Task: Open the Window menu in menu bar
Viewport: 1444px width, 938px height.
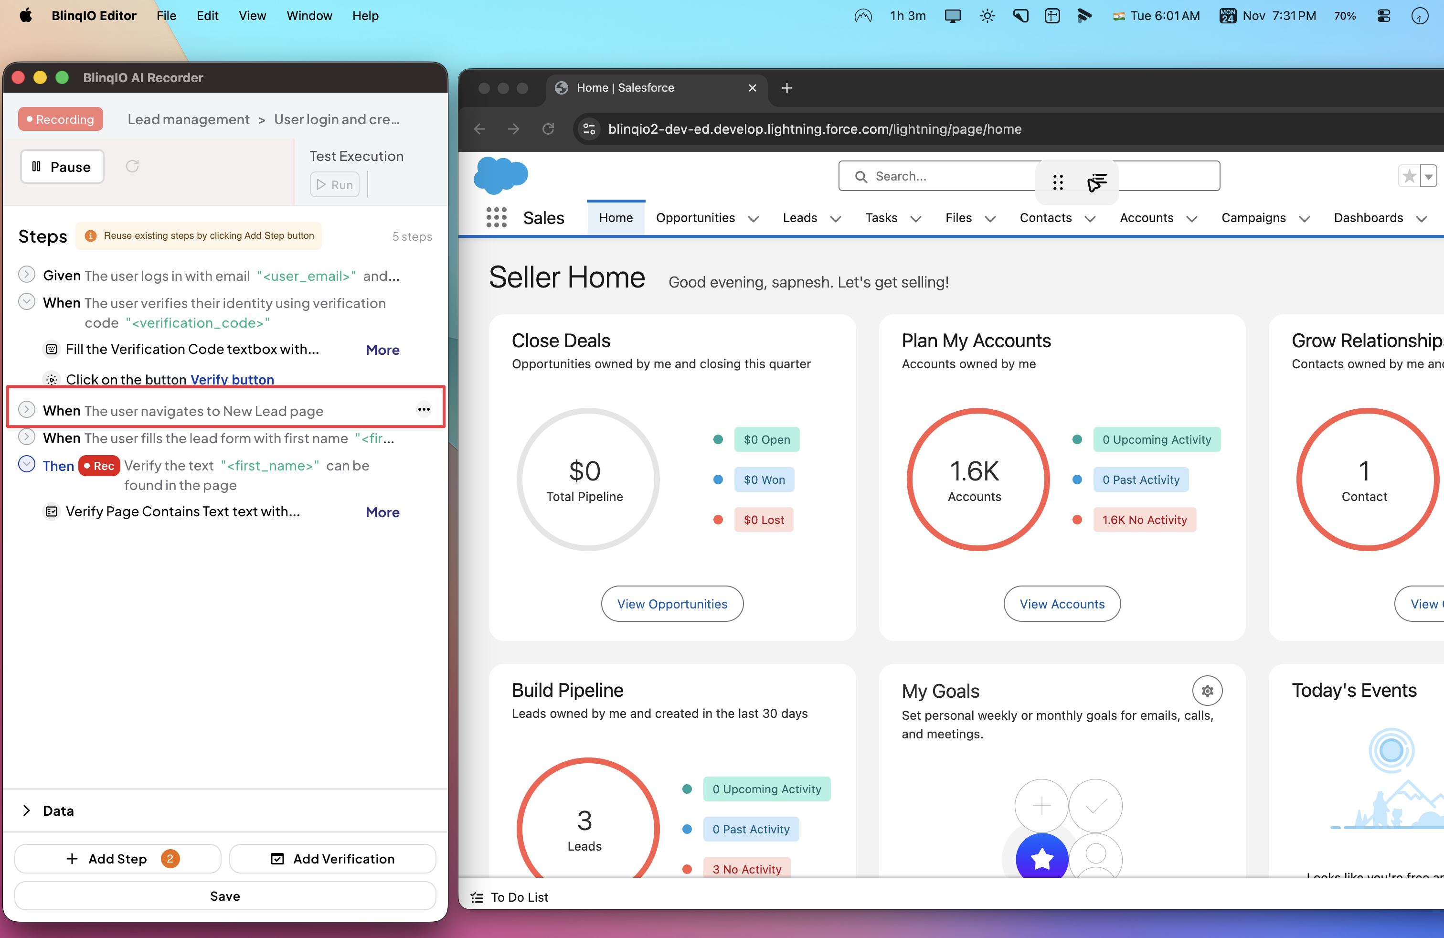Action: [x=309, y=16]
